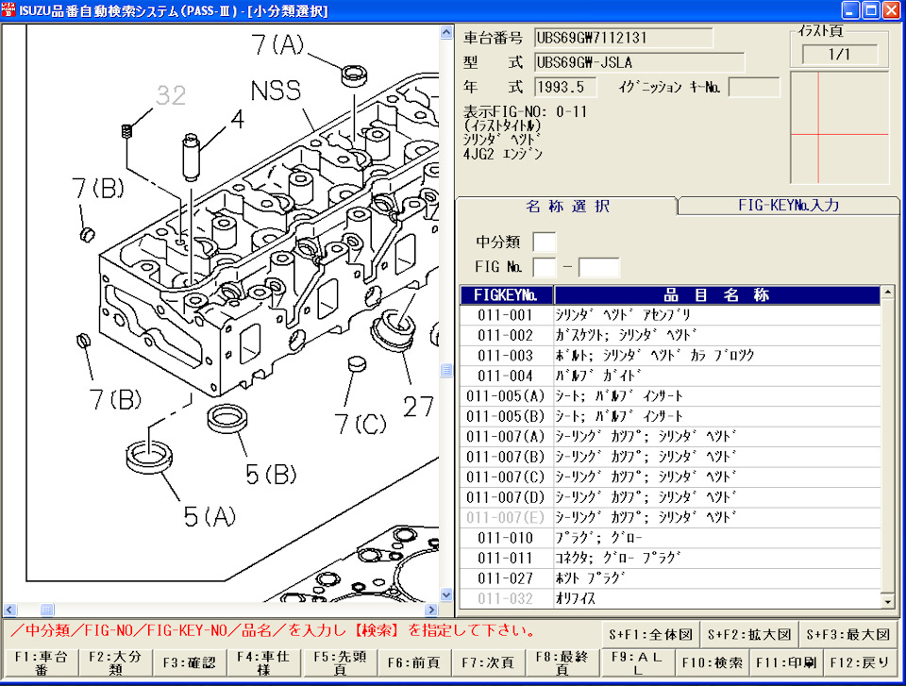Click part label 5(A) in the diagram
The width and height of the screenshot is (906, 686).
pos(210,516)
